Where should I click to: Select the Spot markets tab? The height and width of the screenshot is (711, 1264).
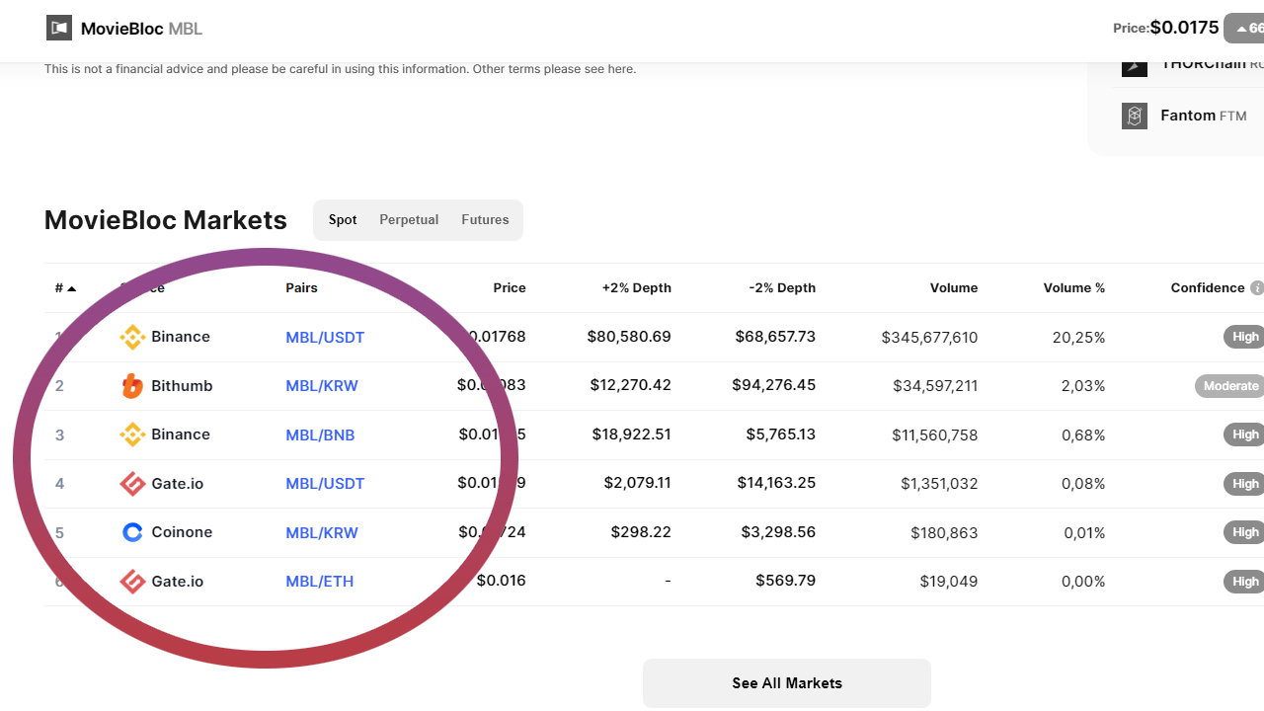coord(343,220)
